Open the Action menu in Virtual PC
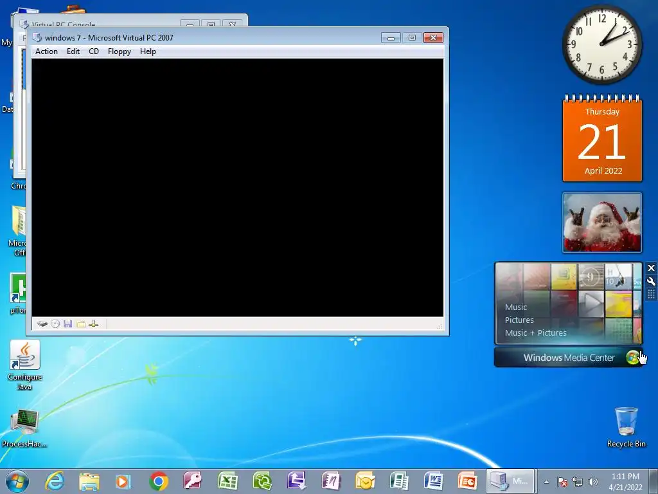Image resolution: width=658 pixels, height=494 pixels. point(46,51)
